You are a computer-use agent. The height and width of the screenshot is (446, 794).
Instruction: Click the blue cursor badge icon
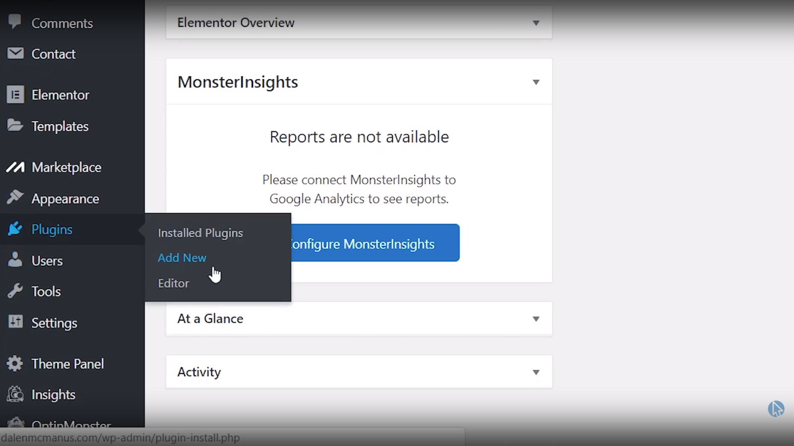pos(776,409)
